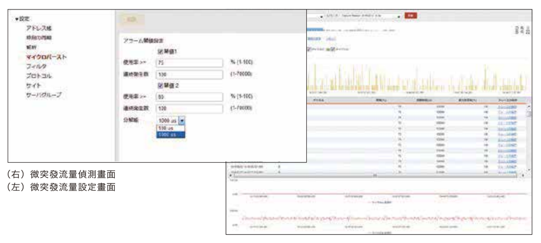
Task: Toggle the first chart legend checkbox
Action: click(309, 49)
